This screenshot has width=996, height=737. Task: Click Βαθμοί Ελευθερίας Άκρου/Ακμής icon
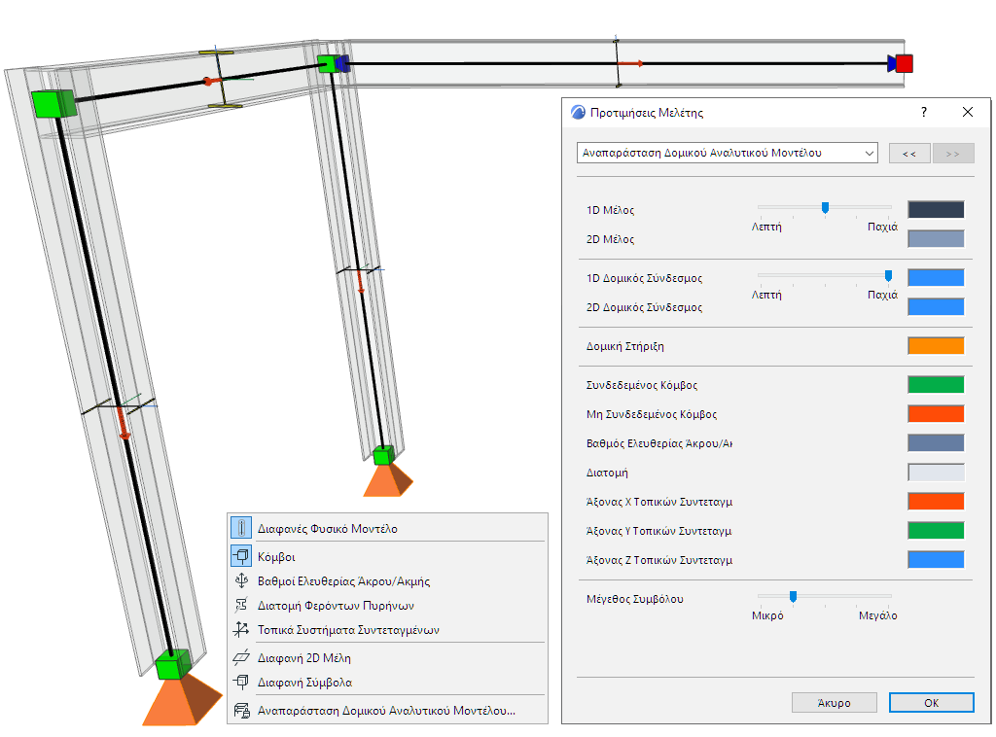[x=241, y=580]
